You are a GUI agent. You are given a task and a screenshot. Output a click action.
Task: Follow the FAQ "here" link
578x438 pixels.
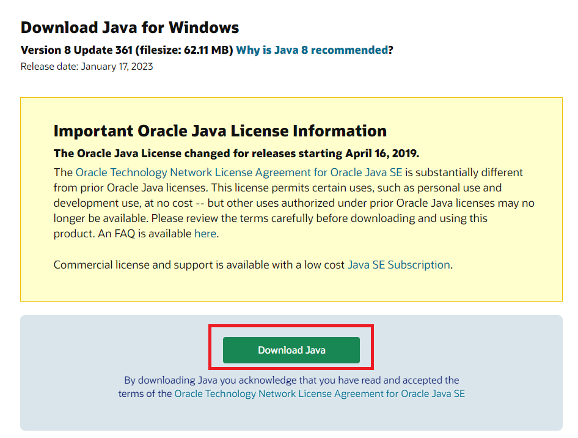pyautogui.click(x=205, y=234)
